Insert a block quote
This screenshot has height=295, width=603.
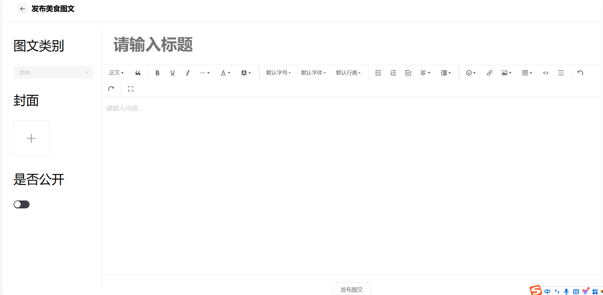[x=138, y=73]
